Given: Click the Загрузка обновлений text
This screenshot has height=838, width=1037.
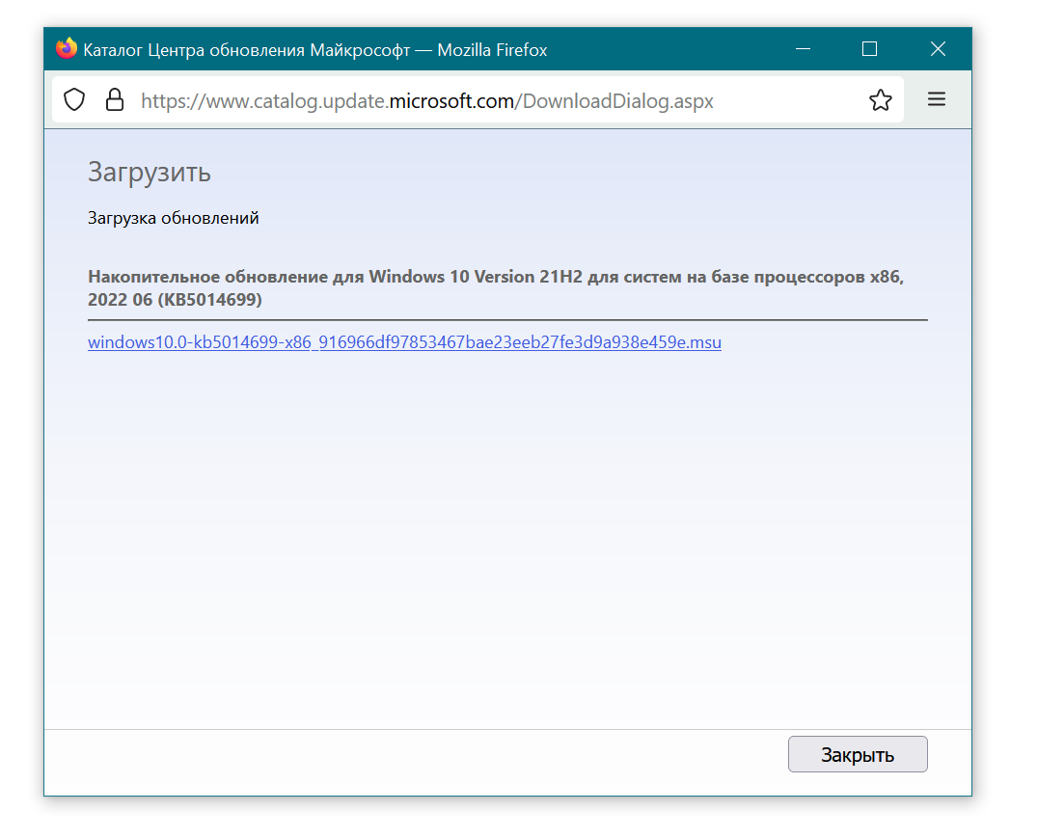Looking at the screenshot, I should click(x=174, y=218).
